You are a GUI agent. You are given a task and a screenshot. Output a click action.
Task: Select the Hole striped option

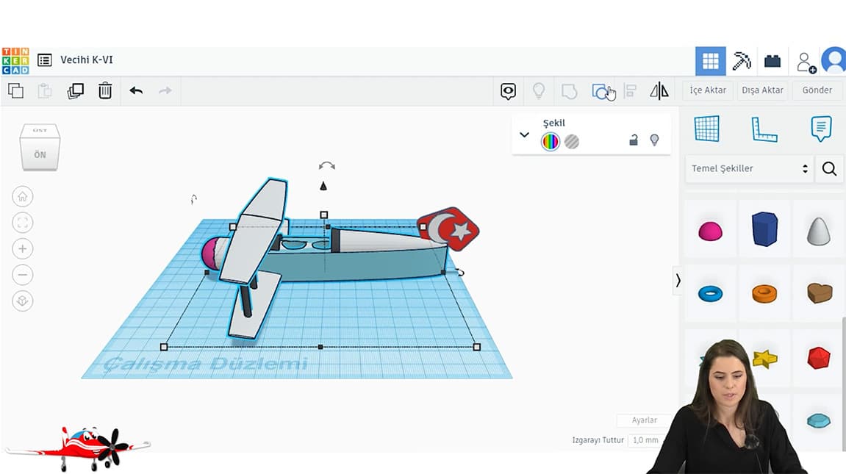[572, 142]
